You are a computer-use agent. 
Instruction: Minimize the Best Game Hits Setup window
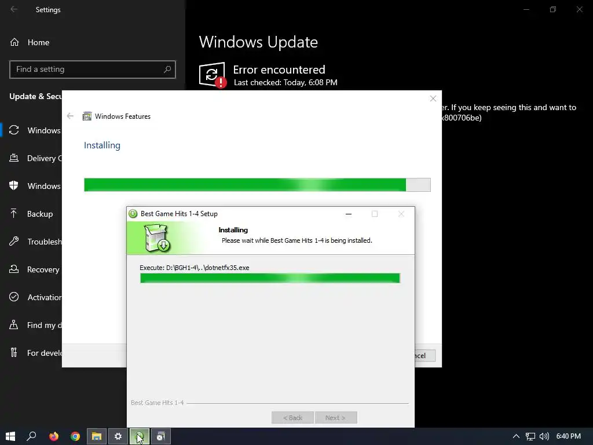point(349,214)
